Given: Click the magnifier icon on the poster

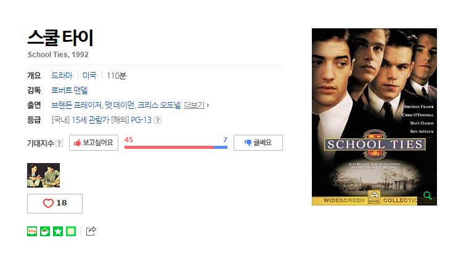Looking at the screenshot, I should [x=427, y=196].
